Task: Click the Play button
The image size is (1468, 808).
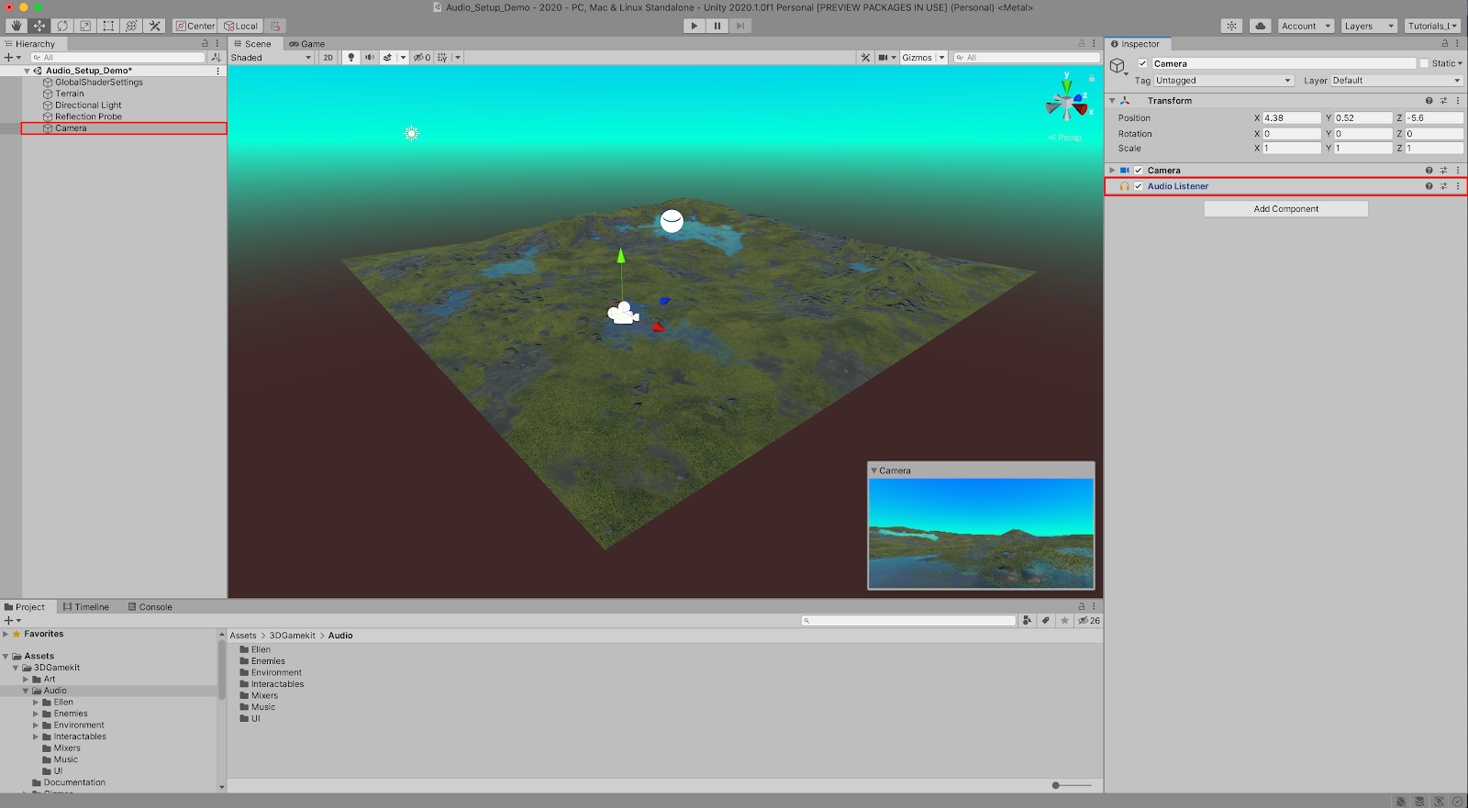Action: [695, 26]
